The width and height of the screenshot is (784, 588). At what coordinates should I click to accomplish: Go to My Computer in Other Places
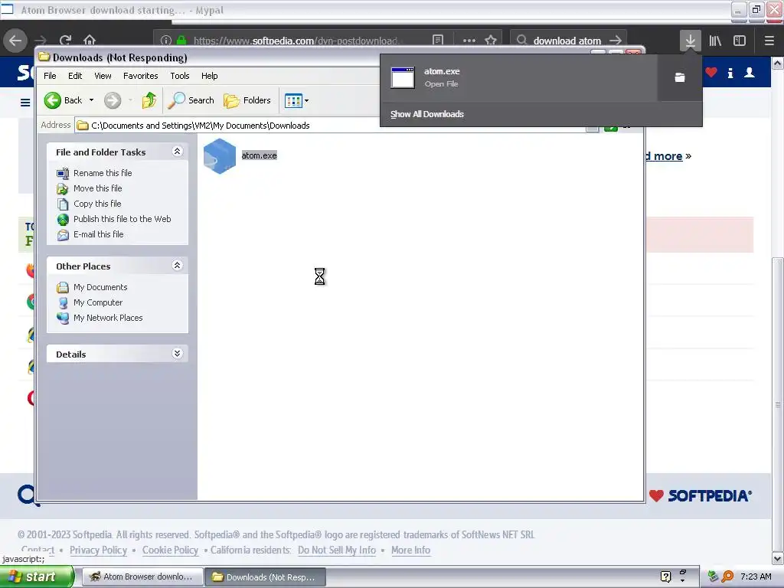(97, 302)
